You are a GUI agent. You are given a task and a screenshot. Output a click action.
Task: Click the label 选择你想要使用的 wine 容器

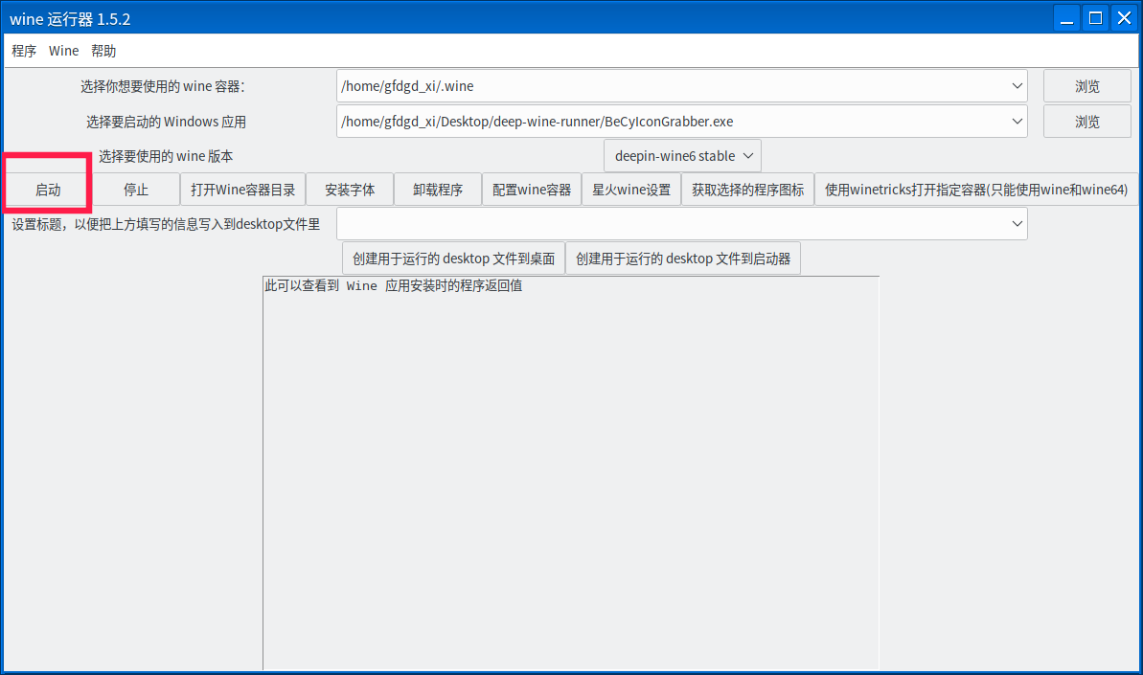tap(163, 87)
